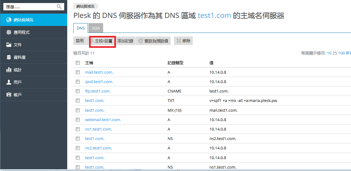Click the 值 column header
This screenshot has width=351, height=171.
pos(211,63)
